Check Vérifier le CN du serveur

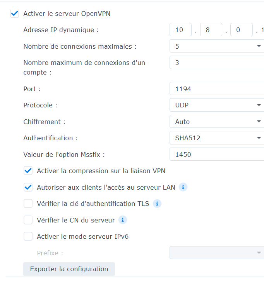pyautogui.click(x=28, y=220)
